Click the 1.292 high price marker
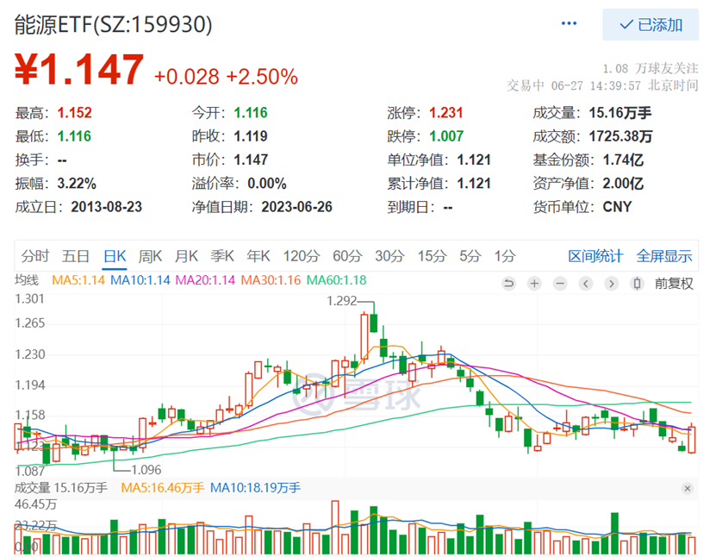The image size is (716, 557). 342,301
